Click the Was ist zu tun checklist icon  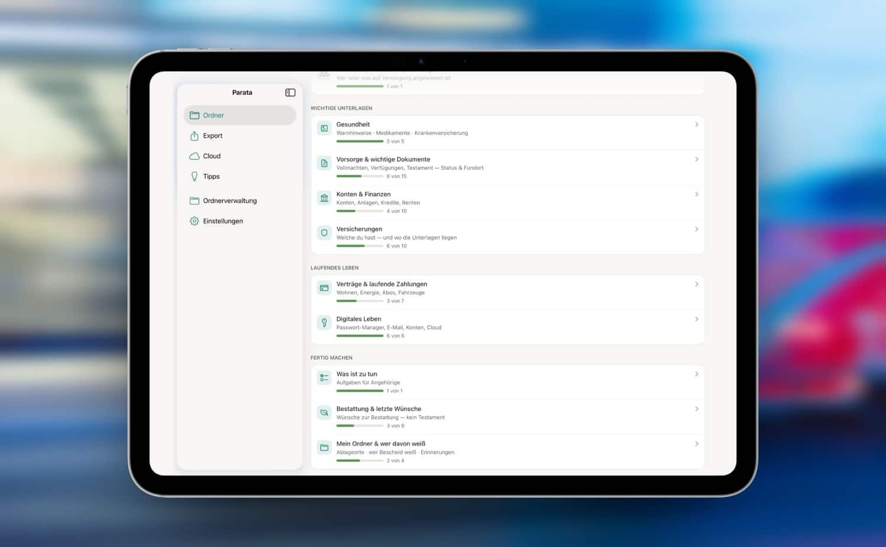tap(324, 377)
